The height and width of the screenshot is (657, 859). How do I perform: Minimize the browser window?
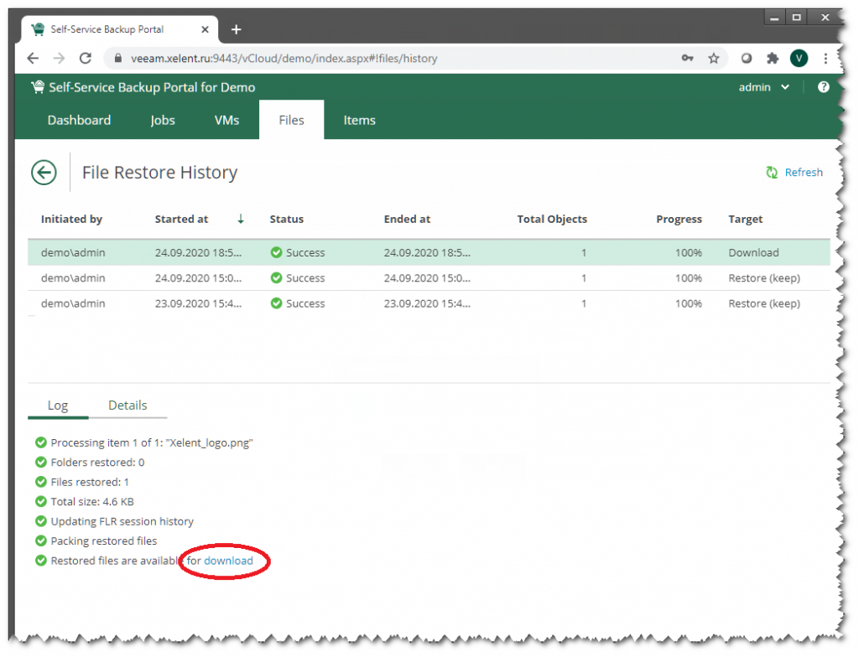point(774,18)
